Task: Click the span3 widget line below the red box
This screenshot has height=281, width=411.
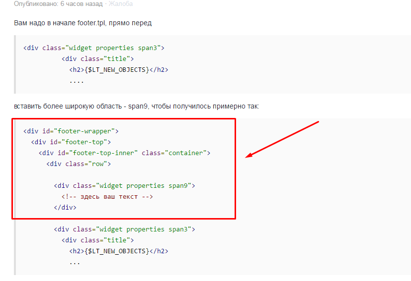Action: pyautogui.click(x=124, y=229)
